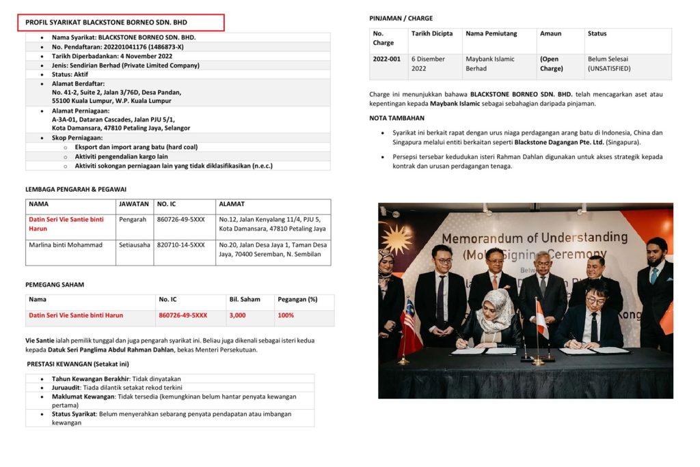Select the "Alamat Berdaftar:" label
Screen dimensions: 700x467
pyautogui.click(x=78, y=83)
